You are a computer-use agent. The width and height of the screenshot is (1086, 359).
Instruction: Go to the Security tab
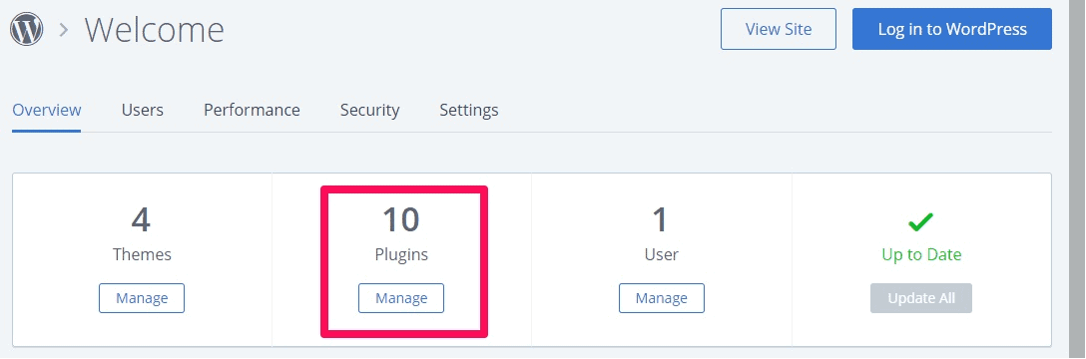pos(369,110)
